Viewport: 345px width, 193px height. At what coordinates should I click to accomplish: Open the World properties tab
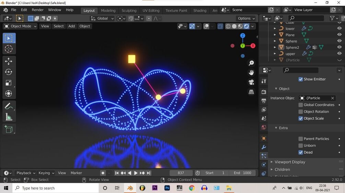point(264,127)
